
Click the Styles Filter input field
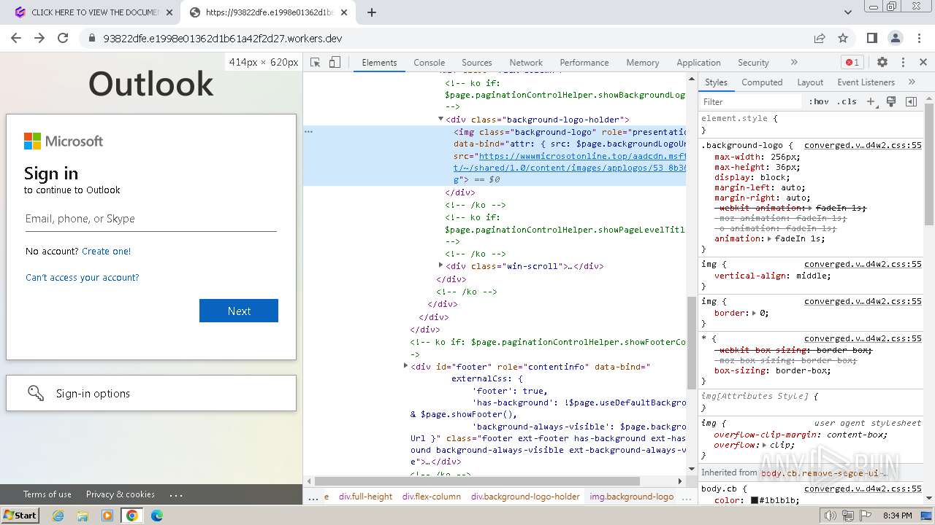[751, 102]
